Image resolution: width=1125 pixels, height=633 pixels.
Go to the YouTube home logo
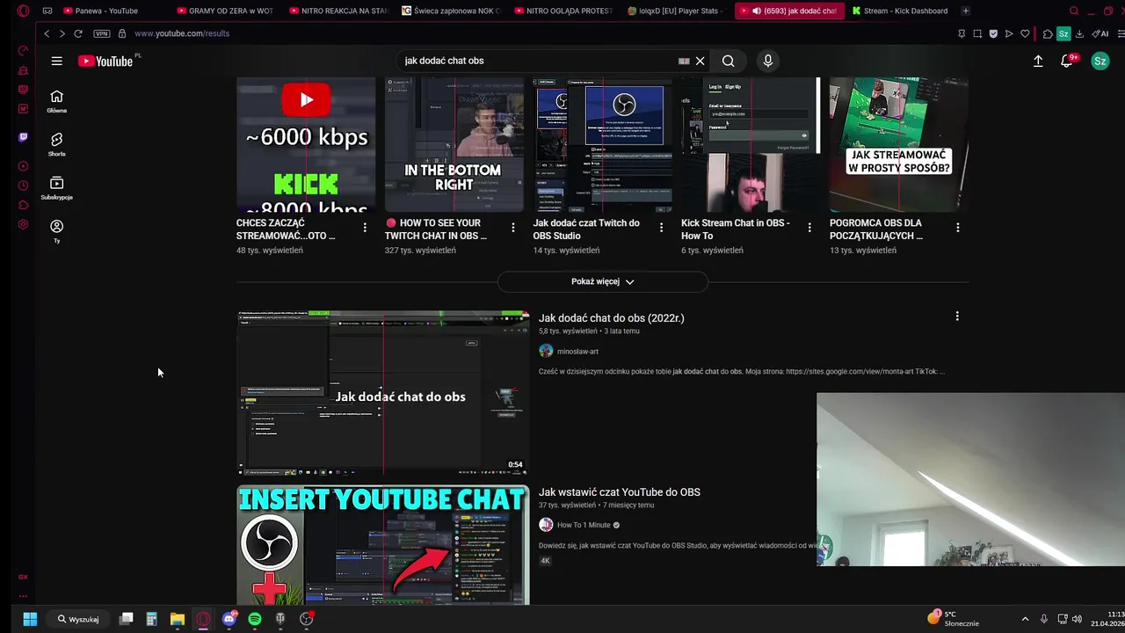[105, 61]
